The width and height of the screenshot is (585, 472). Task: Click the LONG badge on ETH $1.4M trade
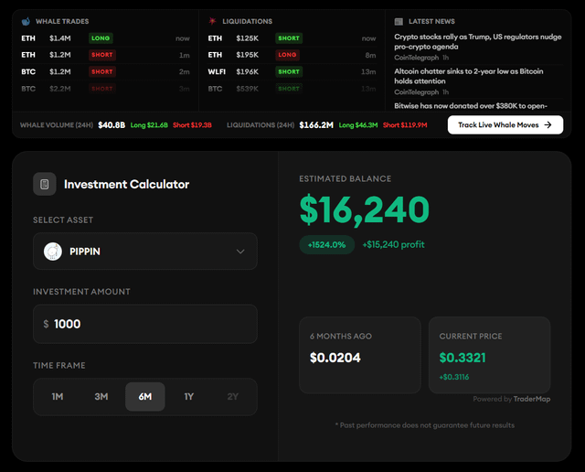tap(101, 38)
